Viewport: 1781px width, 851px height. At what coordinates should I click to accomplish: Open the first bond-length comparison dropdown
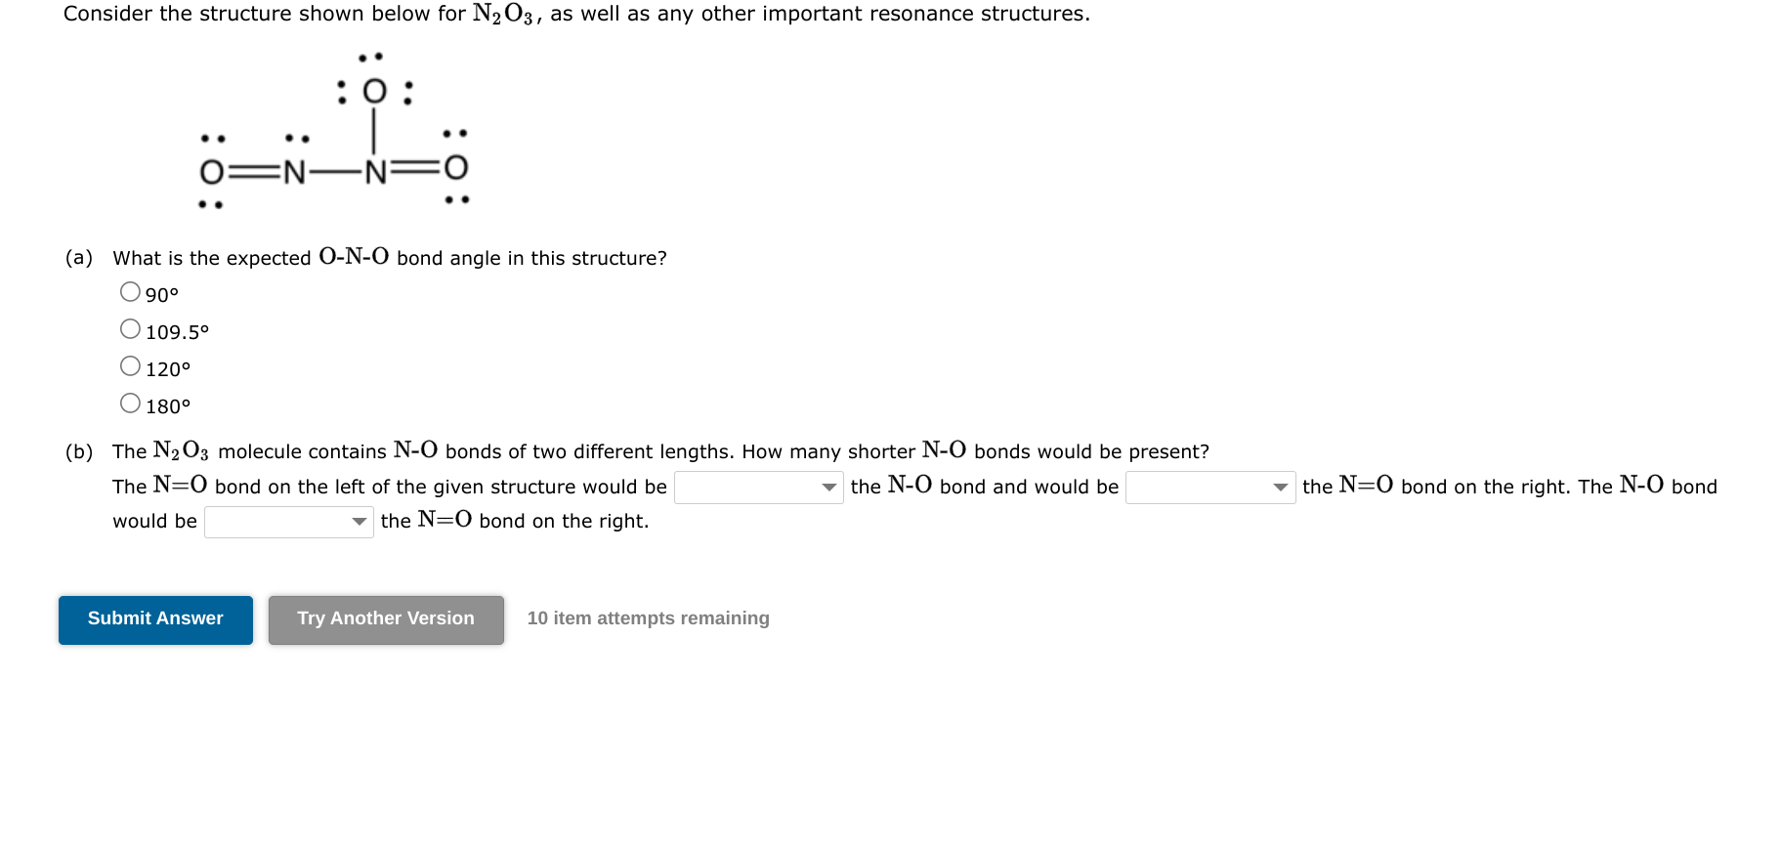757,487
